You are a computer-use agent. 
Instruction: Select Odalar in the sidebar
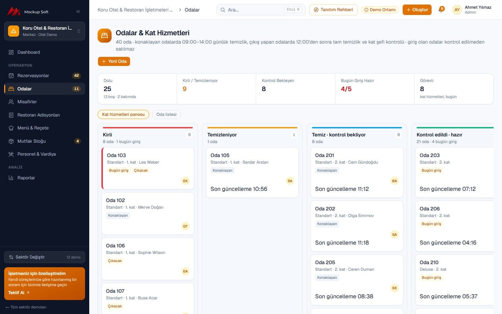coord(45,89)
